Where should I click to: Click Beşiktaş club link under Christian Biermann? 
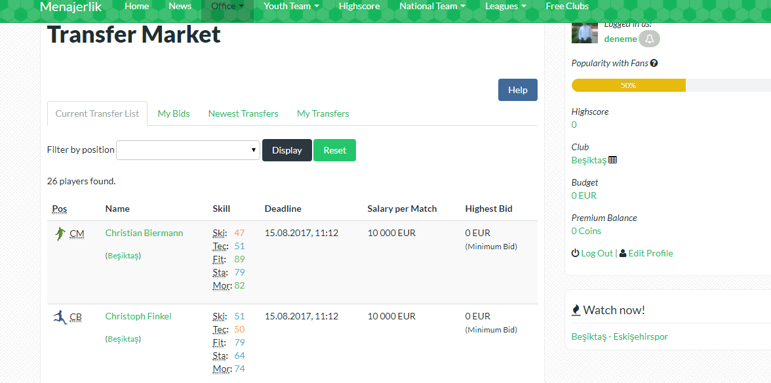coord(123,256)
